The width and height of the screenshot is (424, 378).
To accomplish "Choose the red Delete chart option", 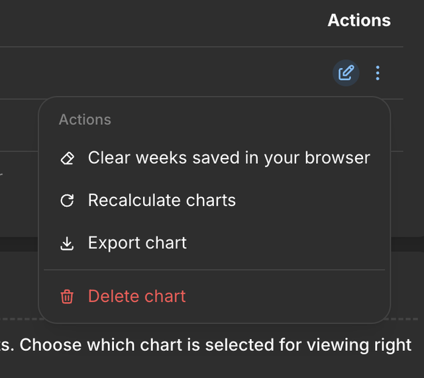I will point(215,296).
